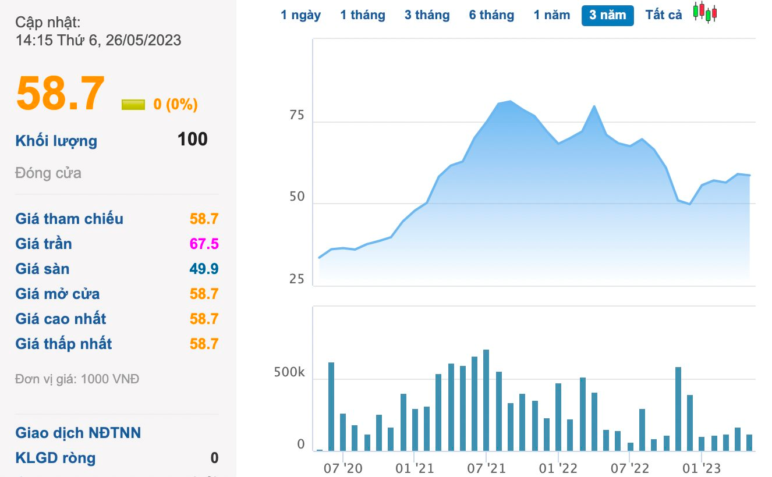Click the '500k' volume axis label

pyautogui.click(x=289, y=373)
